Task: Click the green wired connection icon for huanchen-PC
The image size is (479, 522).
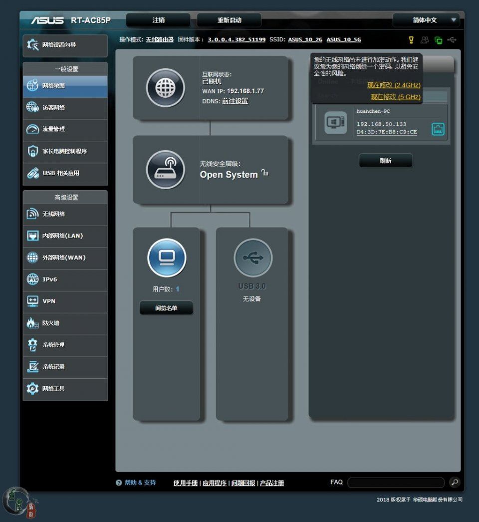Action: tap(438, 129)
